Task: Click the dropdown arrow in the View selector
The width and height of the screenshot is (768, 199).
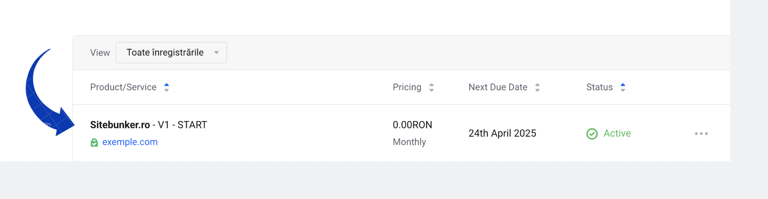Action: 217,53
